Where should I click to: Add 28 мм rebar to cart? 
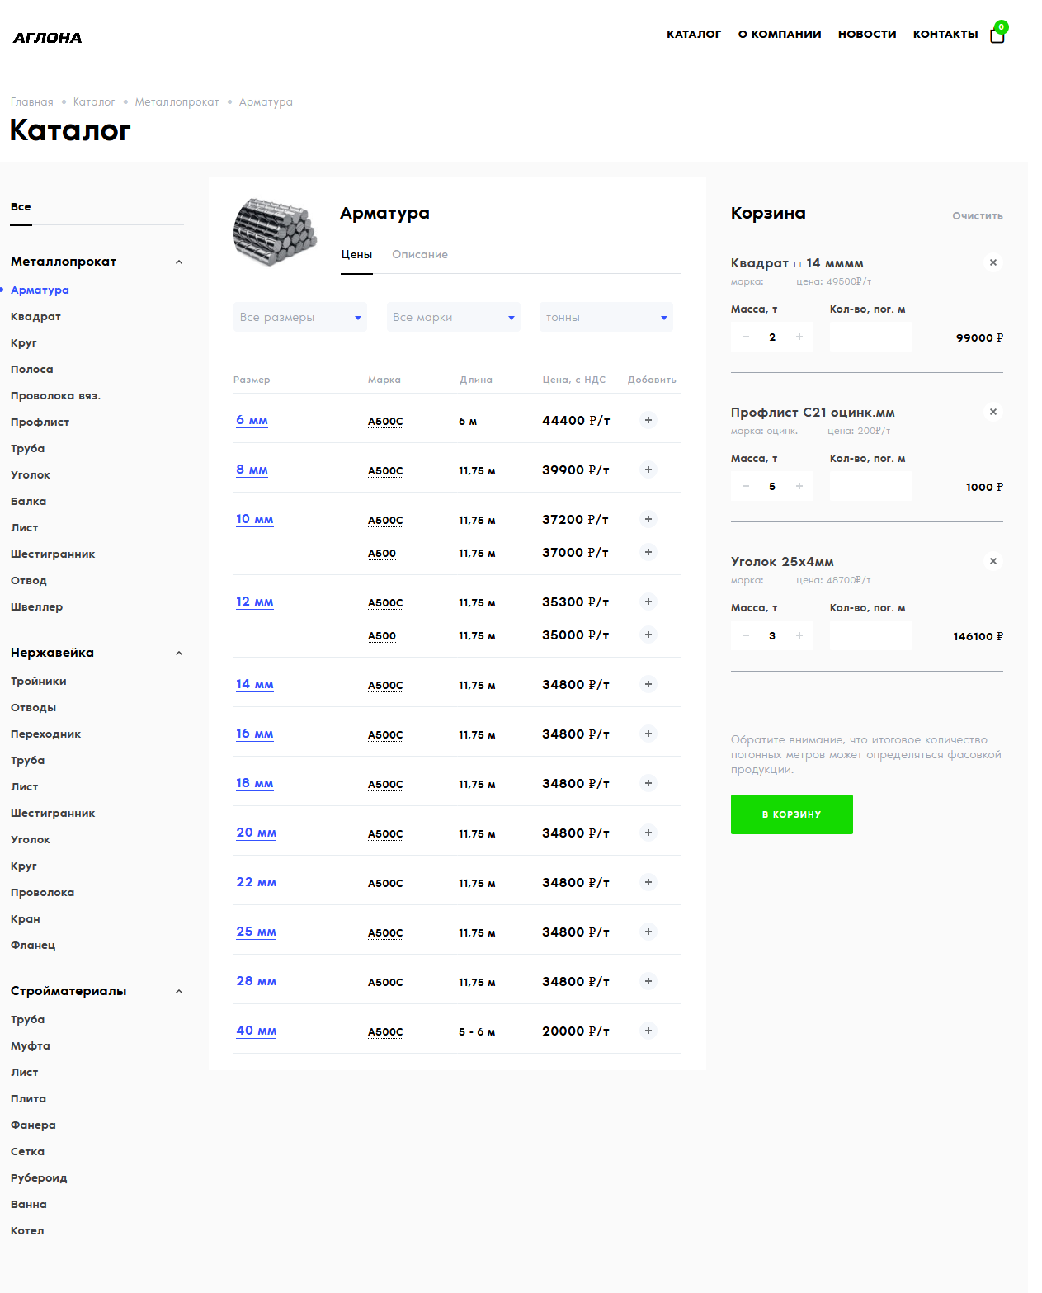(x=648, y=981)
